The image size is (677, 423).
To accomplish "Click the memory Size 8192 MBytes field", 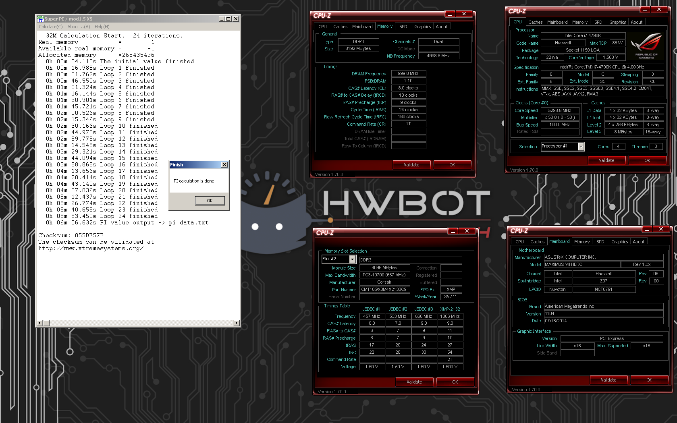I will click(358, 49).
